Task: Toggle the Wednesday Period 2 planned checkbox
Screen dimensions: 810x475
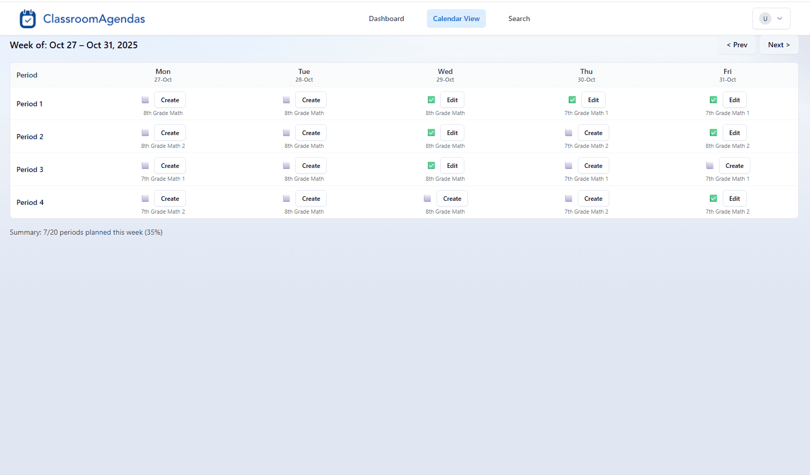Action: coord(431,133)
